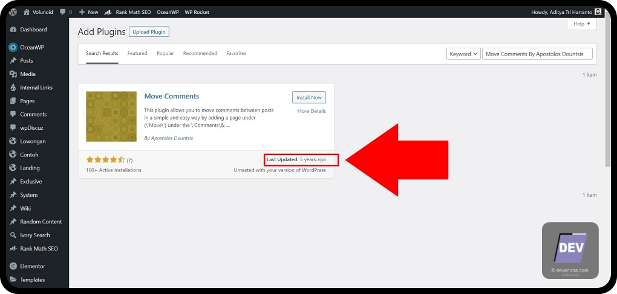Screen dimensions: 617x294
Task: Open the OceanWP admin bar menu
Action: pos(168,12)
